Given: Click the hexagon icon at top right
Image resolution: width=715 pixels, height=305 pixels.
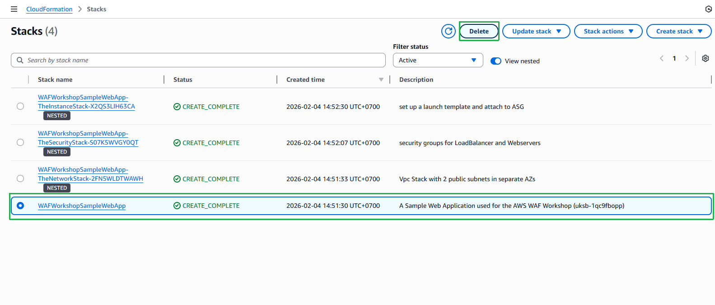Looking at the screenshot, I should pos(709,9).
